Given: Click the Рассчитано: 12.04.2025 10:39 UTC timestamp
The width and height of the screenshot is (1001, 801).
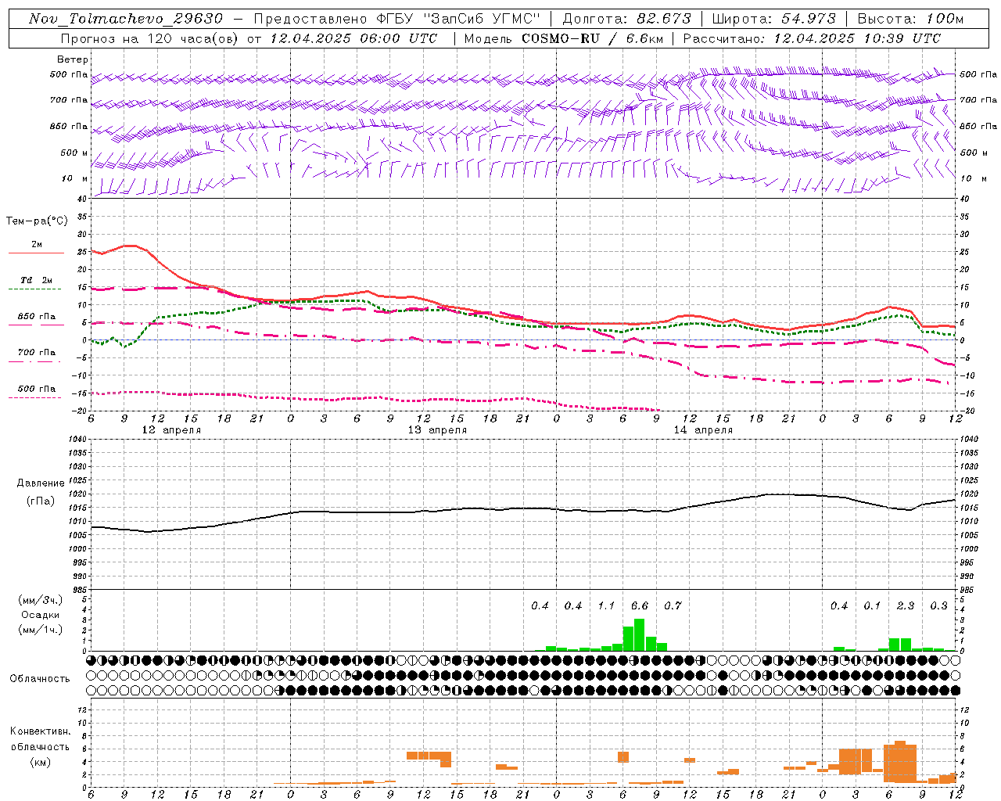Looking at the screenshot, I should (812, 38).
